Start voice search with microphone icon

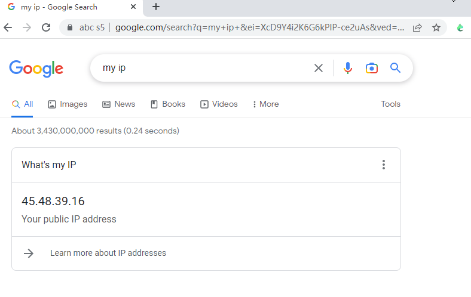347,68
